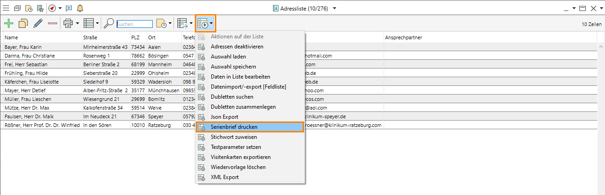Open the favorites star document icon
Image resolution: width=605 pixels, height=195 pixels.
[x=40, y=8]
